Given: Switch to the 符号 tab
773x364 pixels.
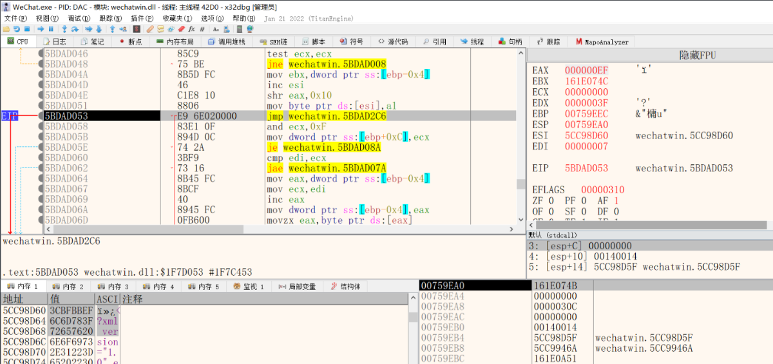Looking at the screenshot, I should coord(351,41).
